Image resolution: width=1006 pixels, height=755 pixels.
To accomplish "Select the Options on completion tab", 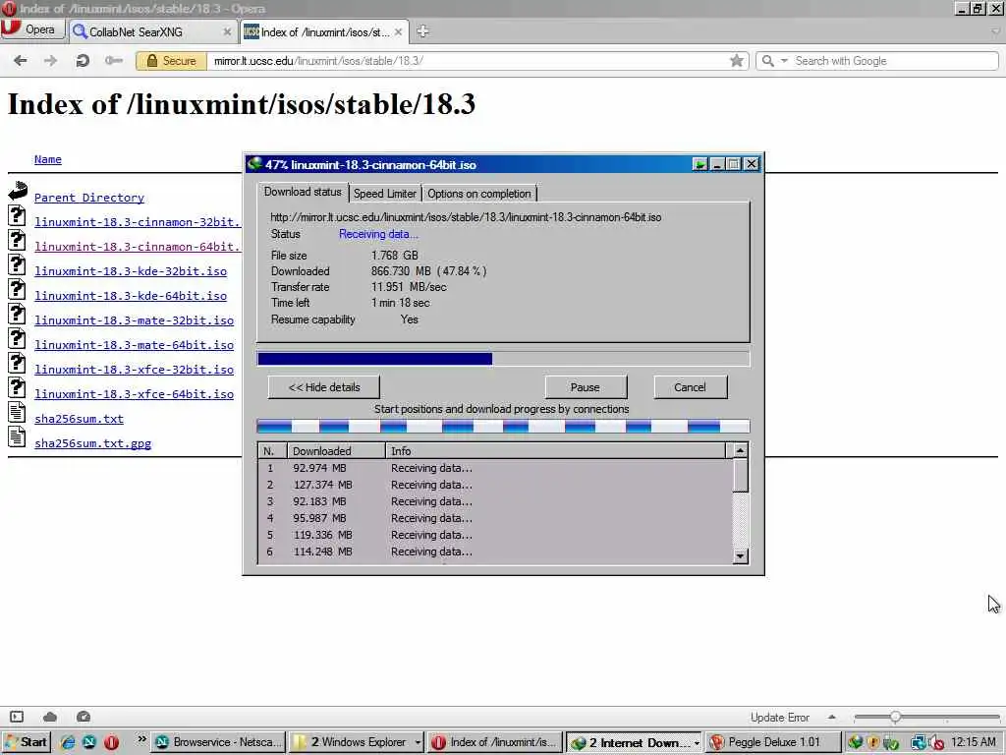I will click(479, 194).
